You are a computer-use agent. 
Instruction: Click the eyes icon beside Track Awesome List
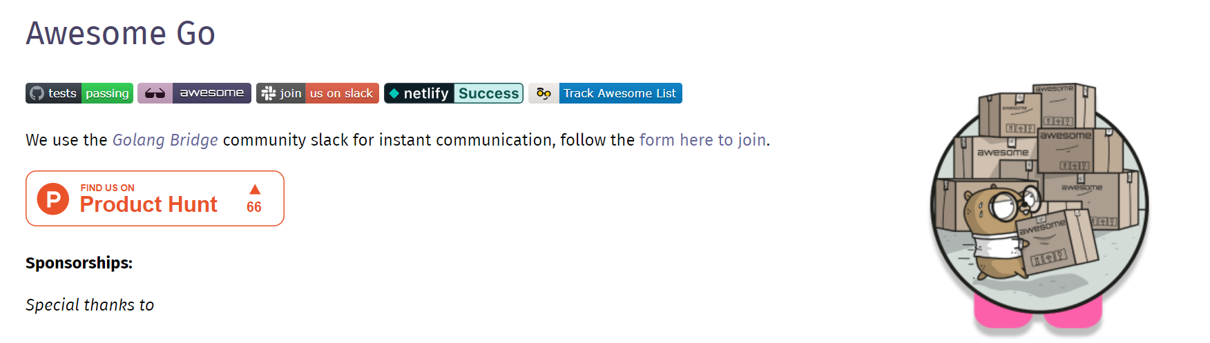[544, 93]
